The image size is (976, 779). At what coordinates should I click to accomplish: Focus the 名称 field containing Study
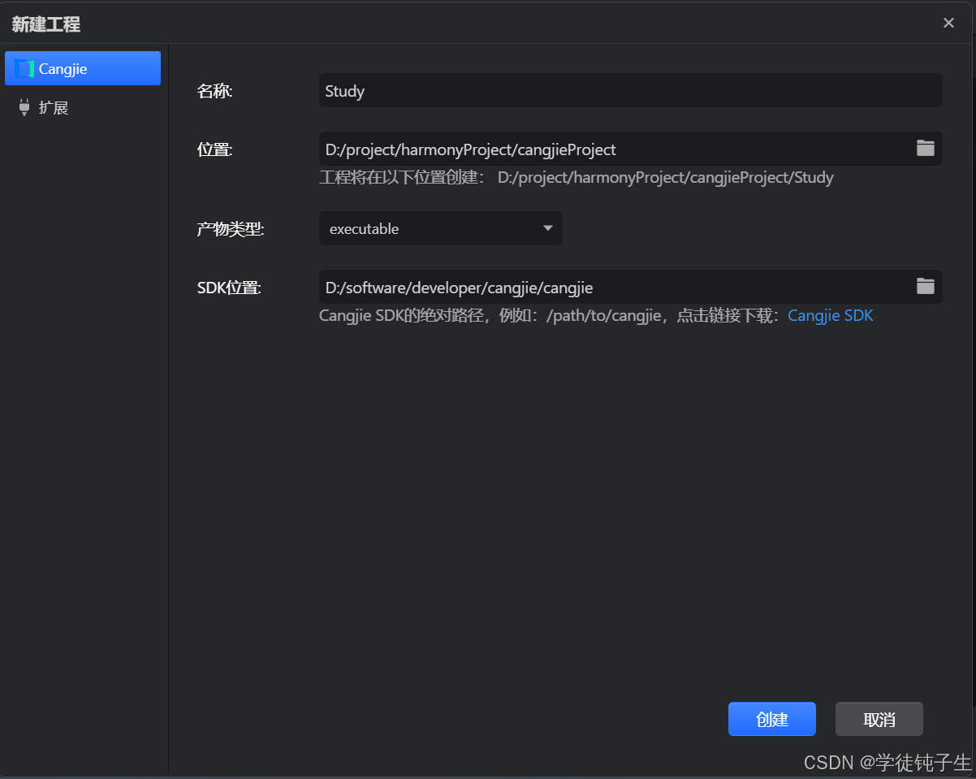pos(630,90)
